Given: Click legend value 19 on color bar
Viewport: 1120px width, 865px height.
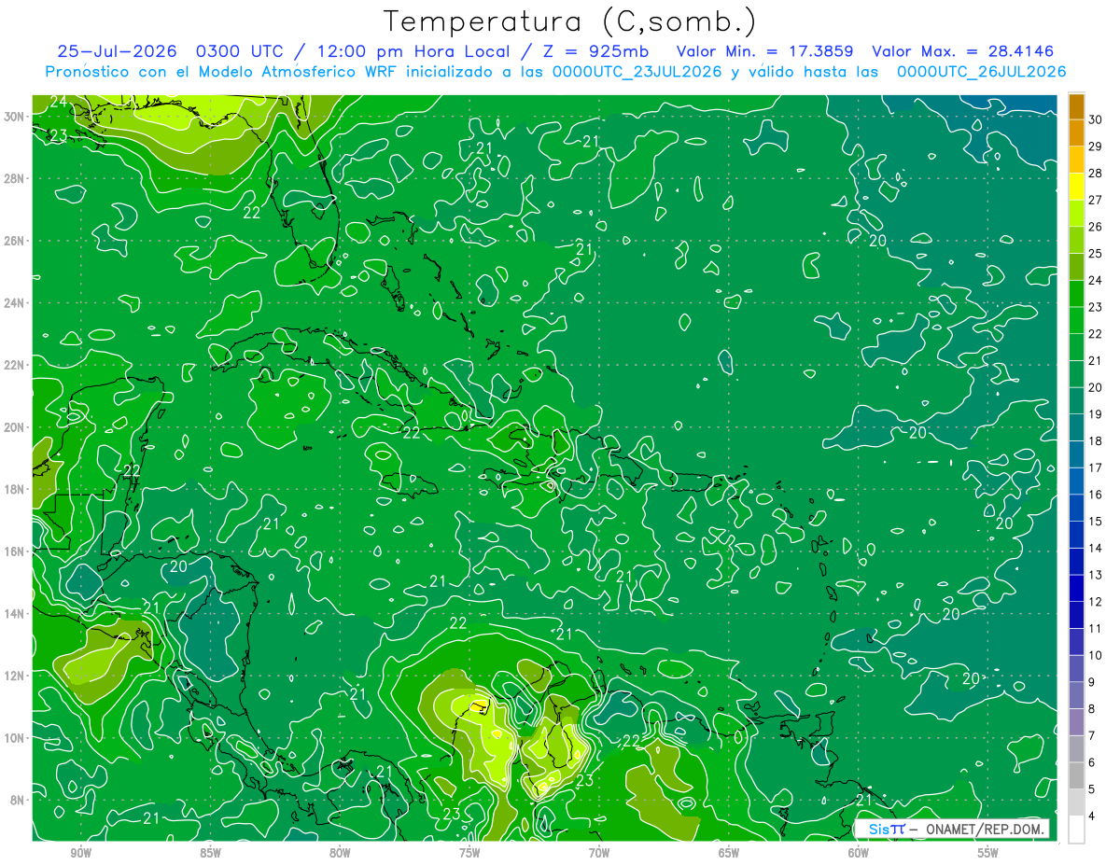Looking at the screenshot, I should click(x=1096, y=413).
